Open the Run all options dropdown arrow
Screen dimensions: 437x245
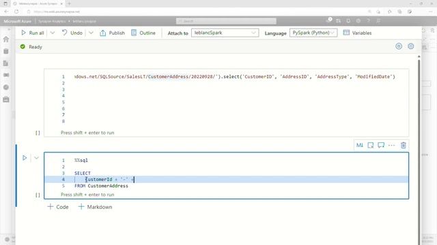point(53,33)
